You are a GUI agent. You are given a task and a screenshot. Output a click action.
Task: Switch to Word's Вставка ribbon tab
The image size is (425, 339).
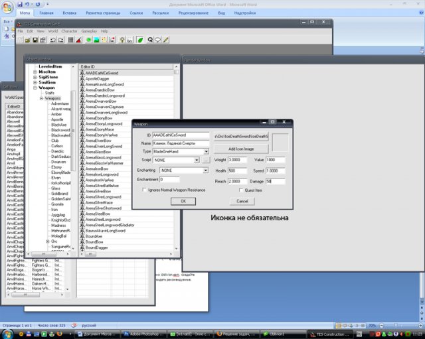point(69,13)
